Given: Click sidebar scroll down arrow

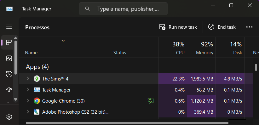Looking at the screenshot, I should coord(16,99).
